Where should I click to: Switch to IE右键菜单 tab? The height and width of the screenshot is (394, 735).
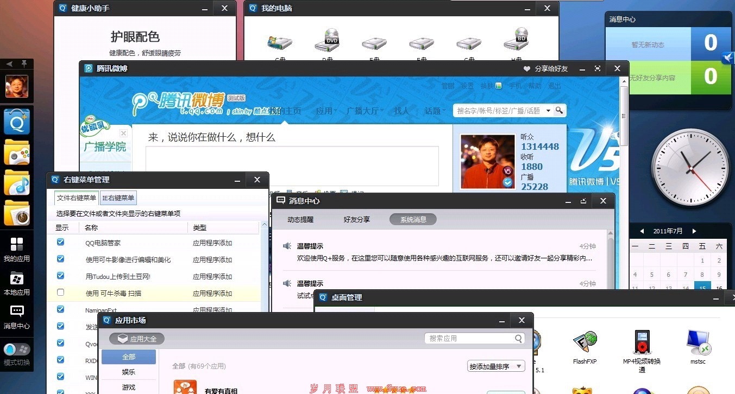tap(118, 198)
